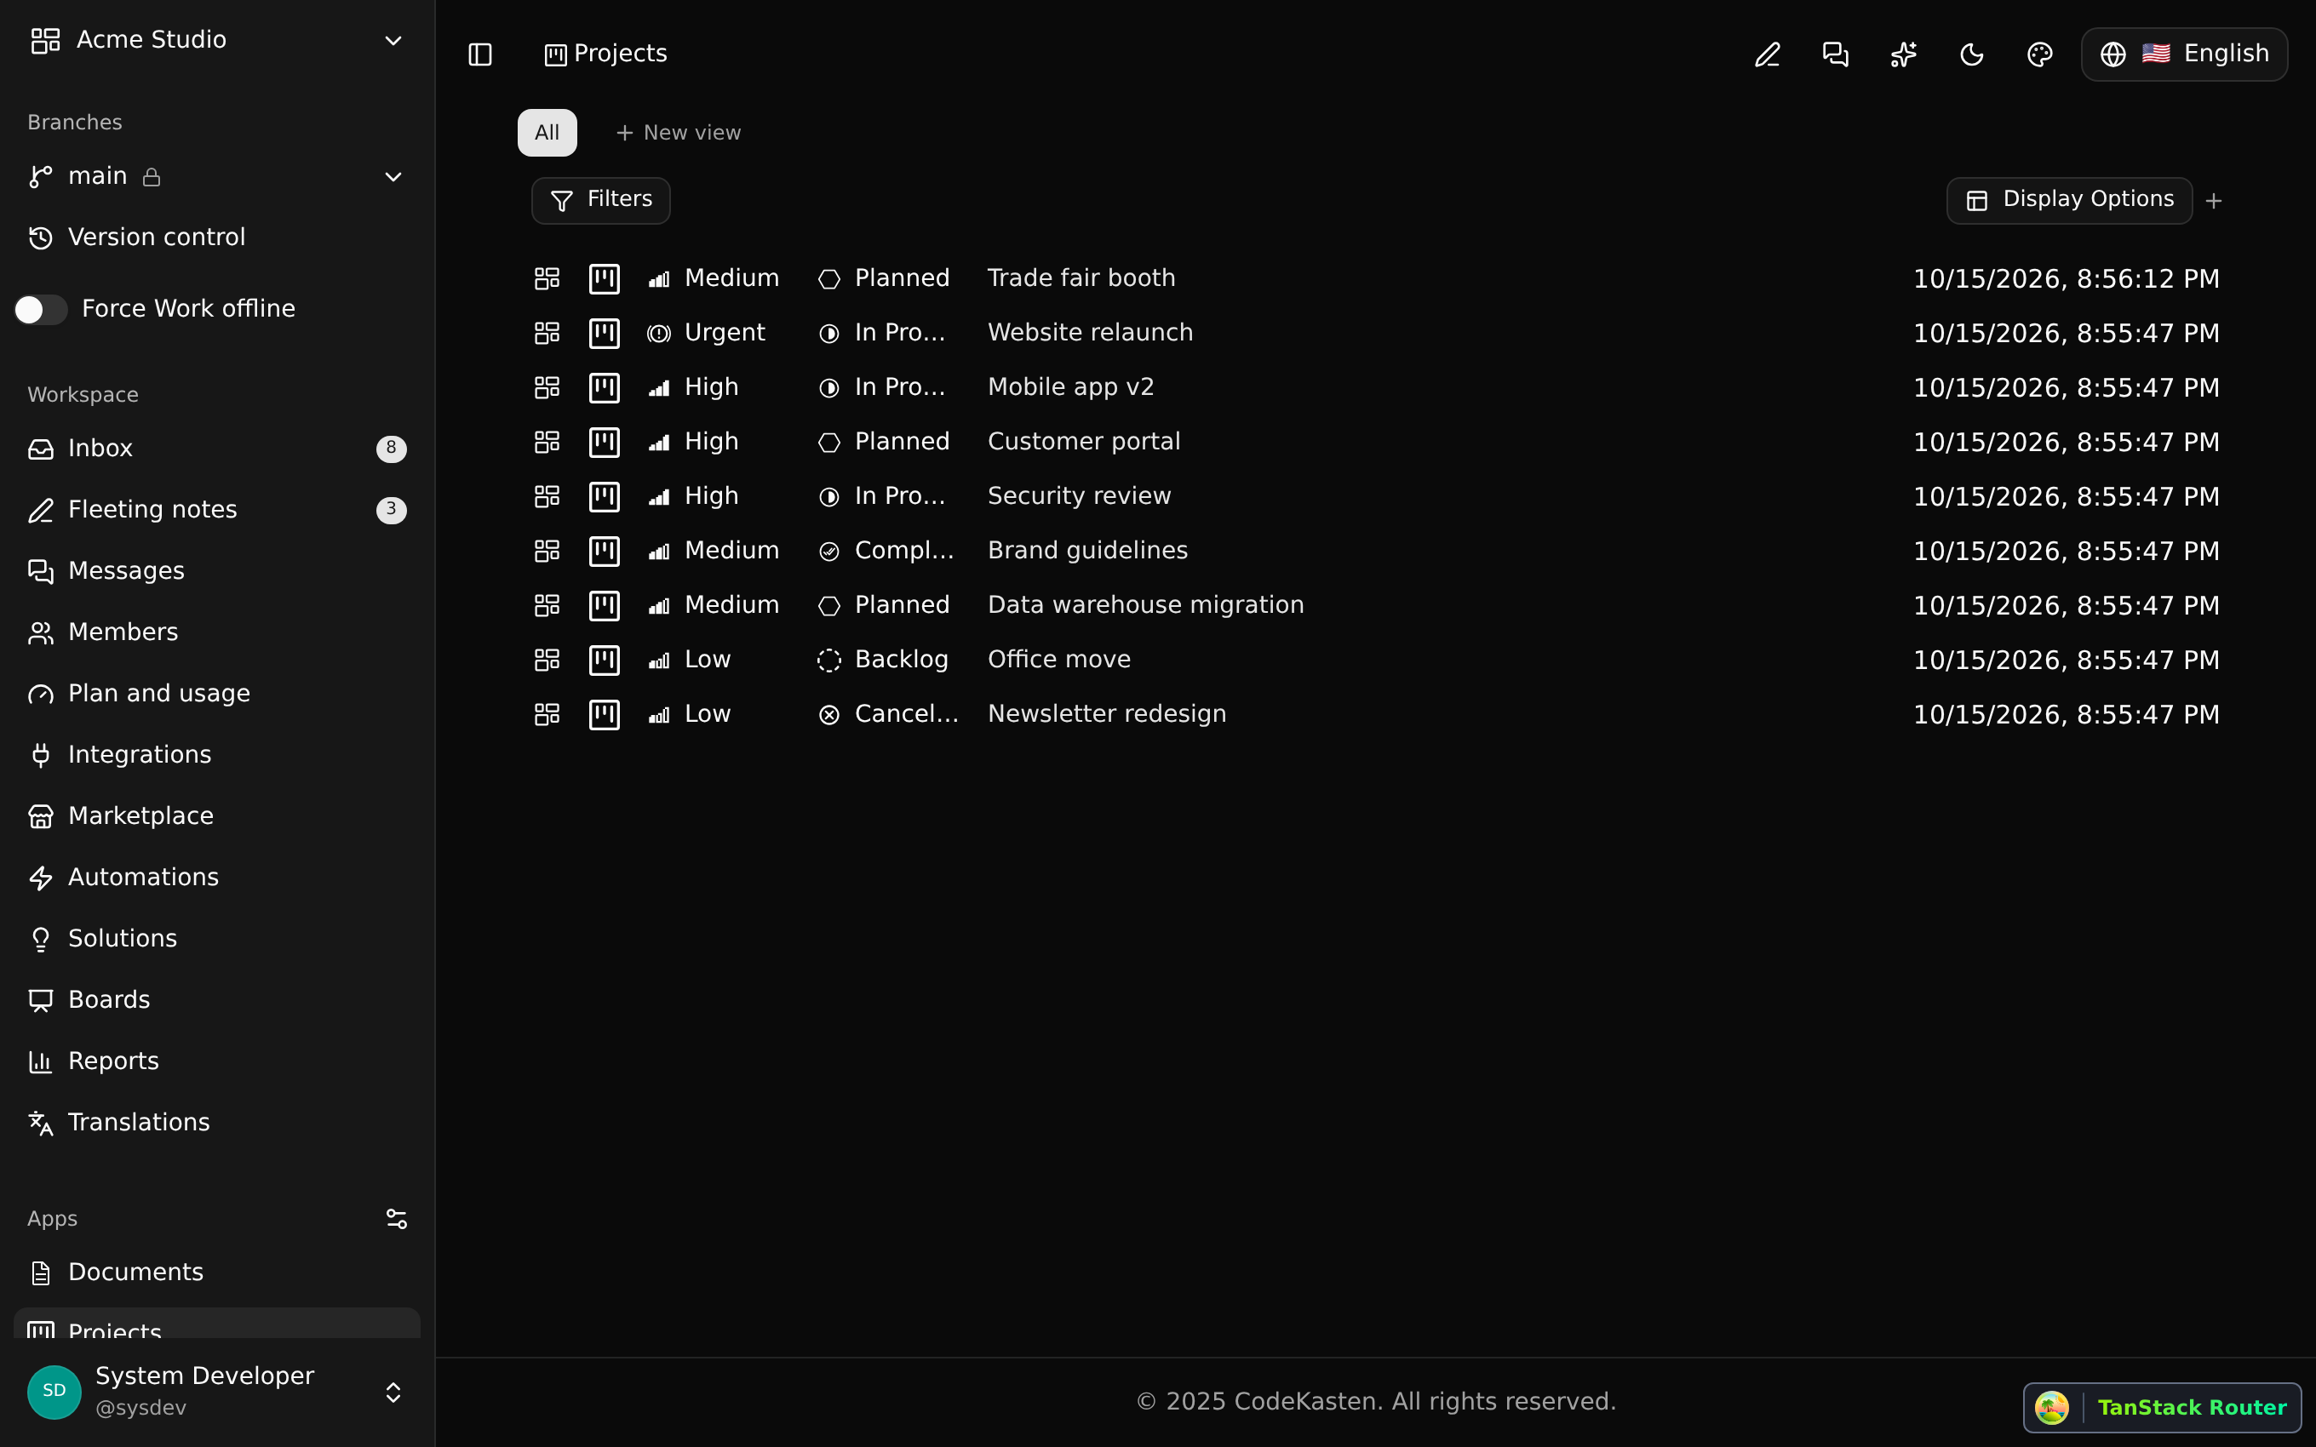Open the Apps settings sliders icon
Image resolution: width=2316 pixels, height=1447 pixels.
pos(396,1218)
